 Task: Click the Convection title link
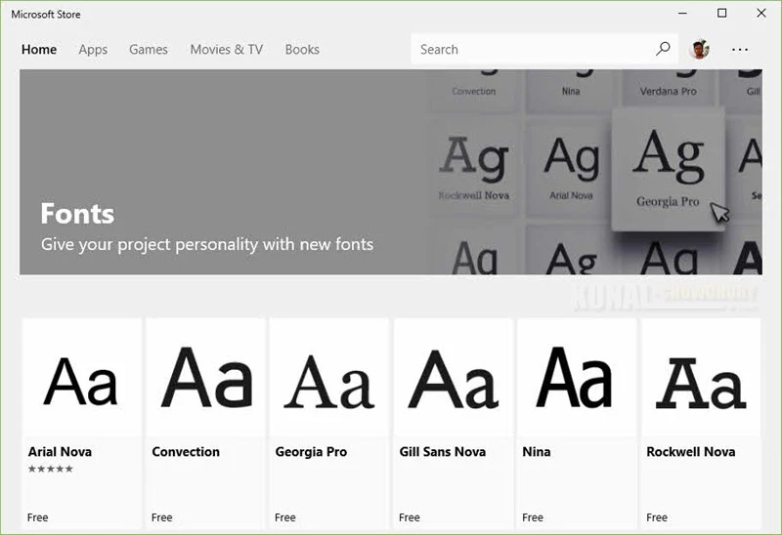click(186, 452)
